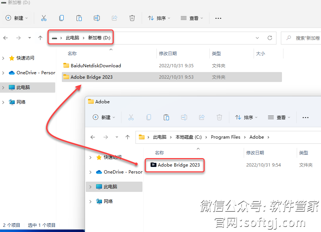Expand 快速访问 in D: window sidebar
Viewport: 321px width, 232px height.
point(3,58)
